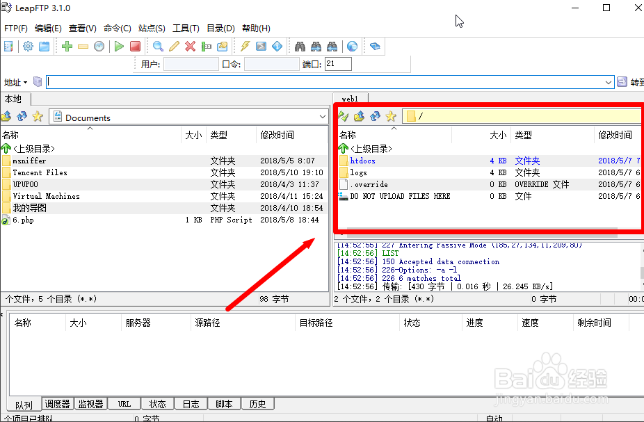Click the 用户 username input field
This screenshot has width=644, height=422.
(191, 64)
